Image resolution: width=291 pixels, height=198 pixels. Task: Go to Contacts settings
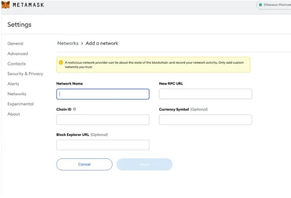click(x=17, y=64)
